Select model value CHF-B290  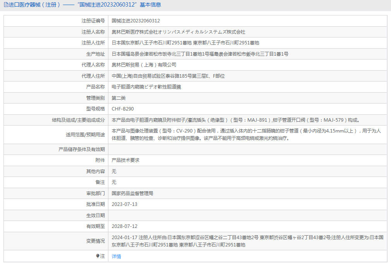tap(123, 109)
